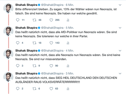
Task: Open the 3 Min. timestamp link
Action: [70, 74]
